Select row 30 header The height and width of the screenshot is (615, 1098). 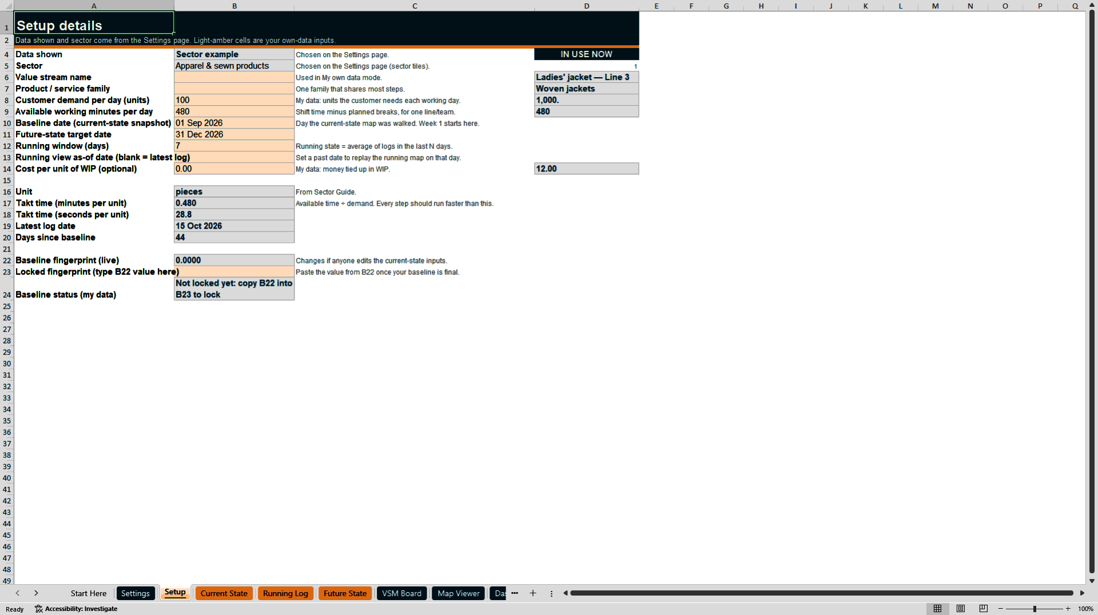coord(7,364)
